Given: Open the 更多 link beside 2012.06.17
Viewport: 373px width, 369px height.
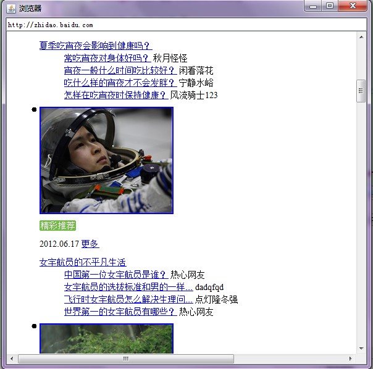Looking at the screenshot, I should coord(90,244).
